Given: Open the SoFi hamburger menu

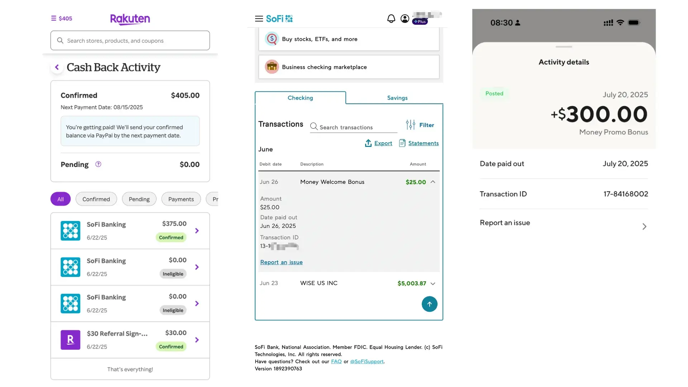Looking at the screenshot, I should 259,19.
